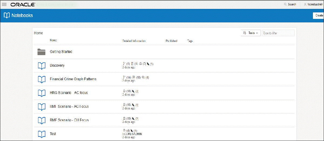The width and height of the screenshot is (324, 141).
Task: Click the Notebooks book icon in header
Action: (7, 15)
